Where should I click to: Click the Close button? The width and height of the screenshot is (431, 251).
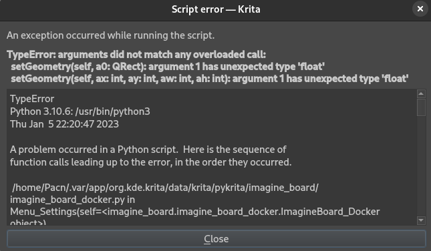click(x=217, y=238)
